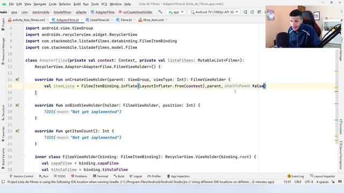Click the listadefilmes breadcrumb
Viewport: 344px width, 193px height.
pos(62,12)
